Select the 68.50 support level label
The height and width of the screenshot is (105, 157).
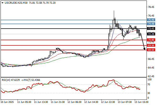tap(151, 50)
